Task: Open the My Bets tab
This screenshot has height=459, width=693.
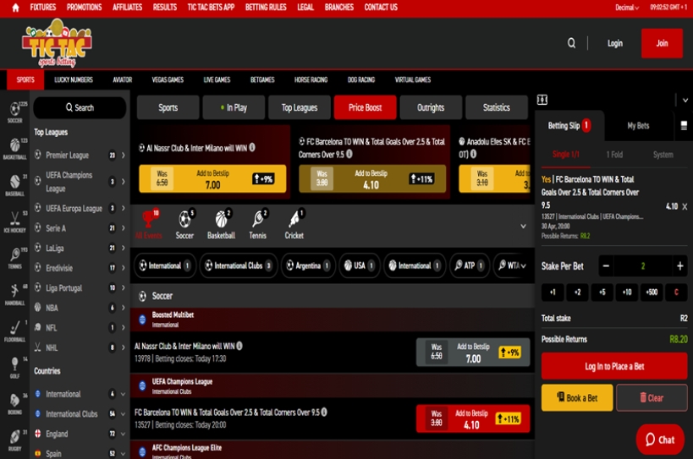Action: tap(638, 126)
